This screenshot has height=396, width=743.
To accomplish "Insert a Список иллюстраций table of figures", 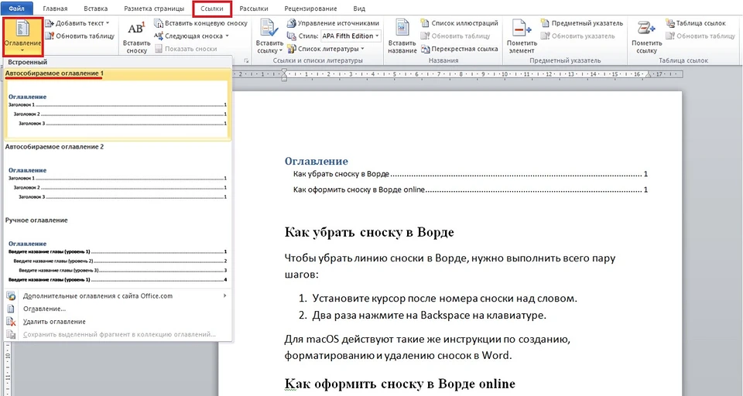I will (x=458, y=24).
